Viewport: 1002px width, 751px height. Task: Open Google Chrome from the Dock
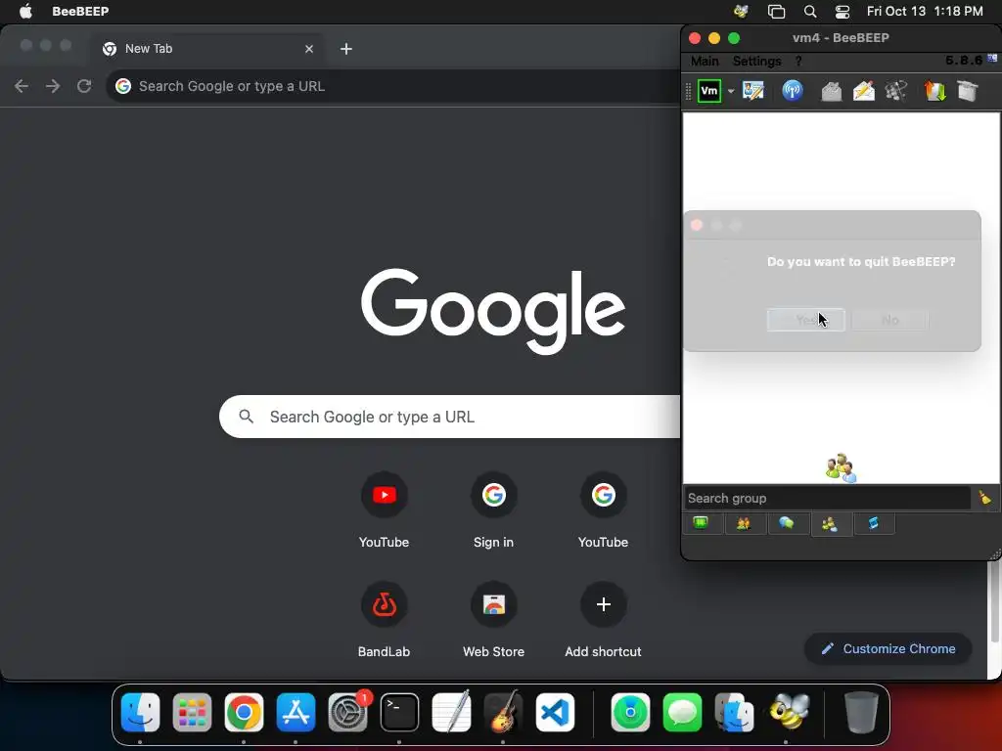pyautogui.click(x=244, y=712)
